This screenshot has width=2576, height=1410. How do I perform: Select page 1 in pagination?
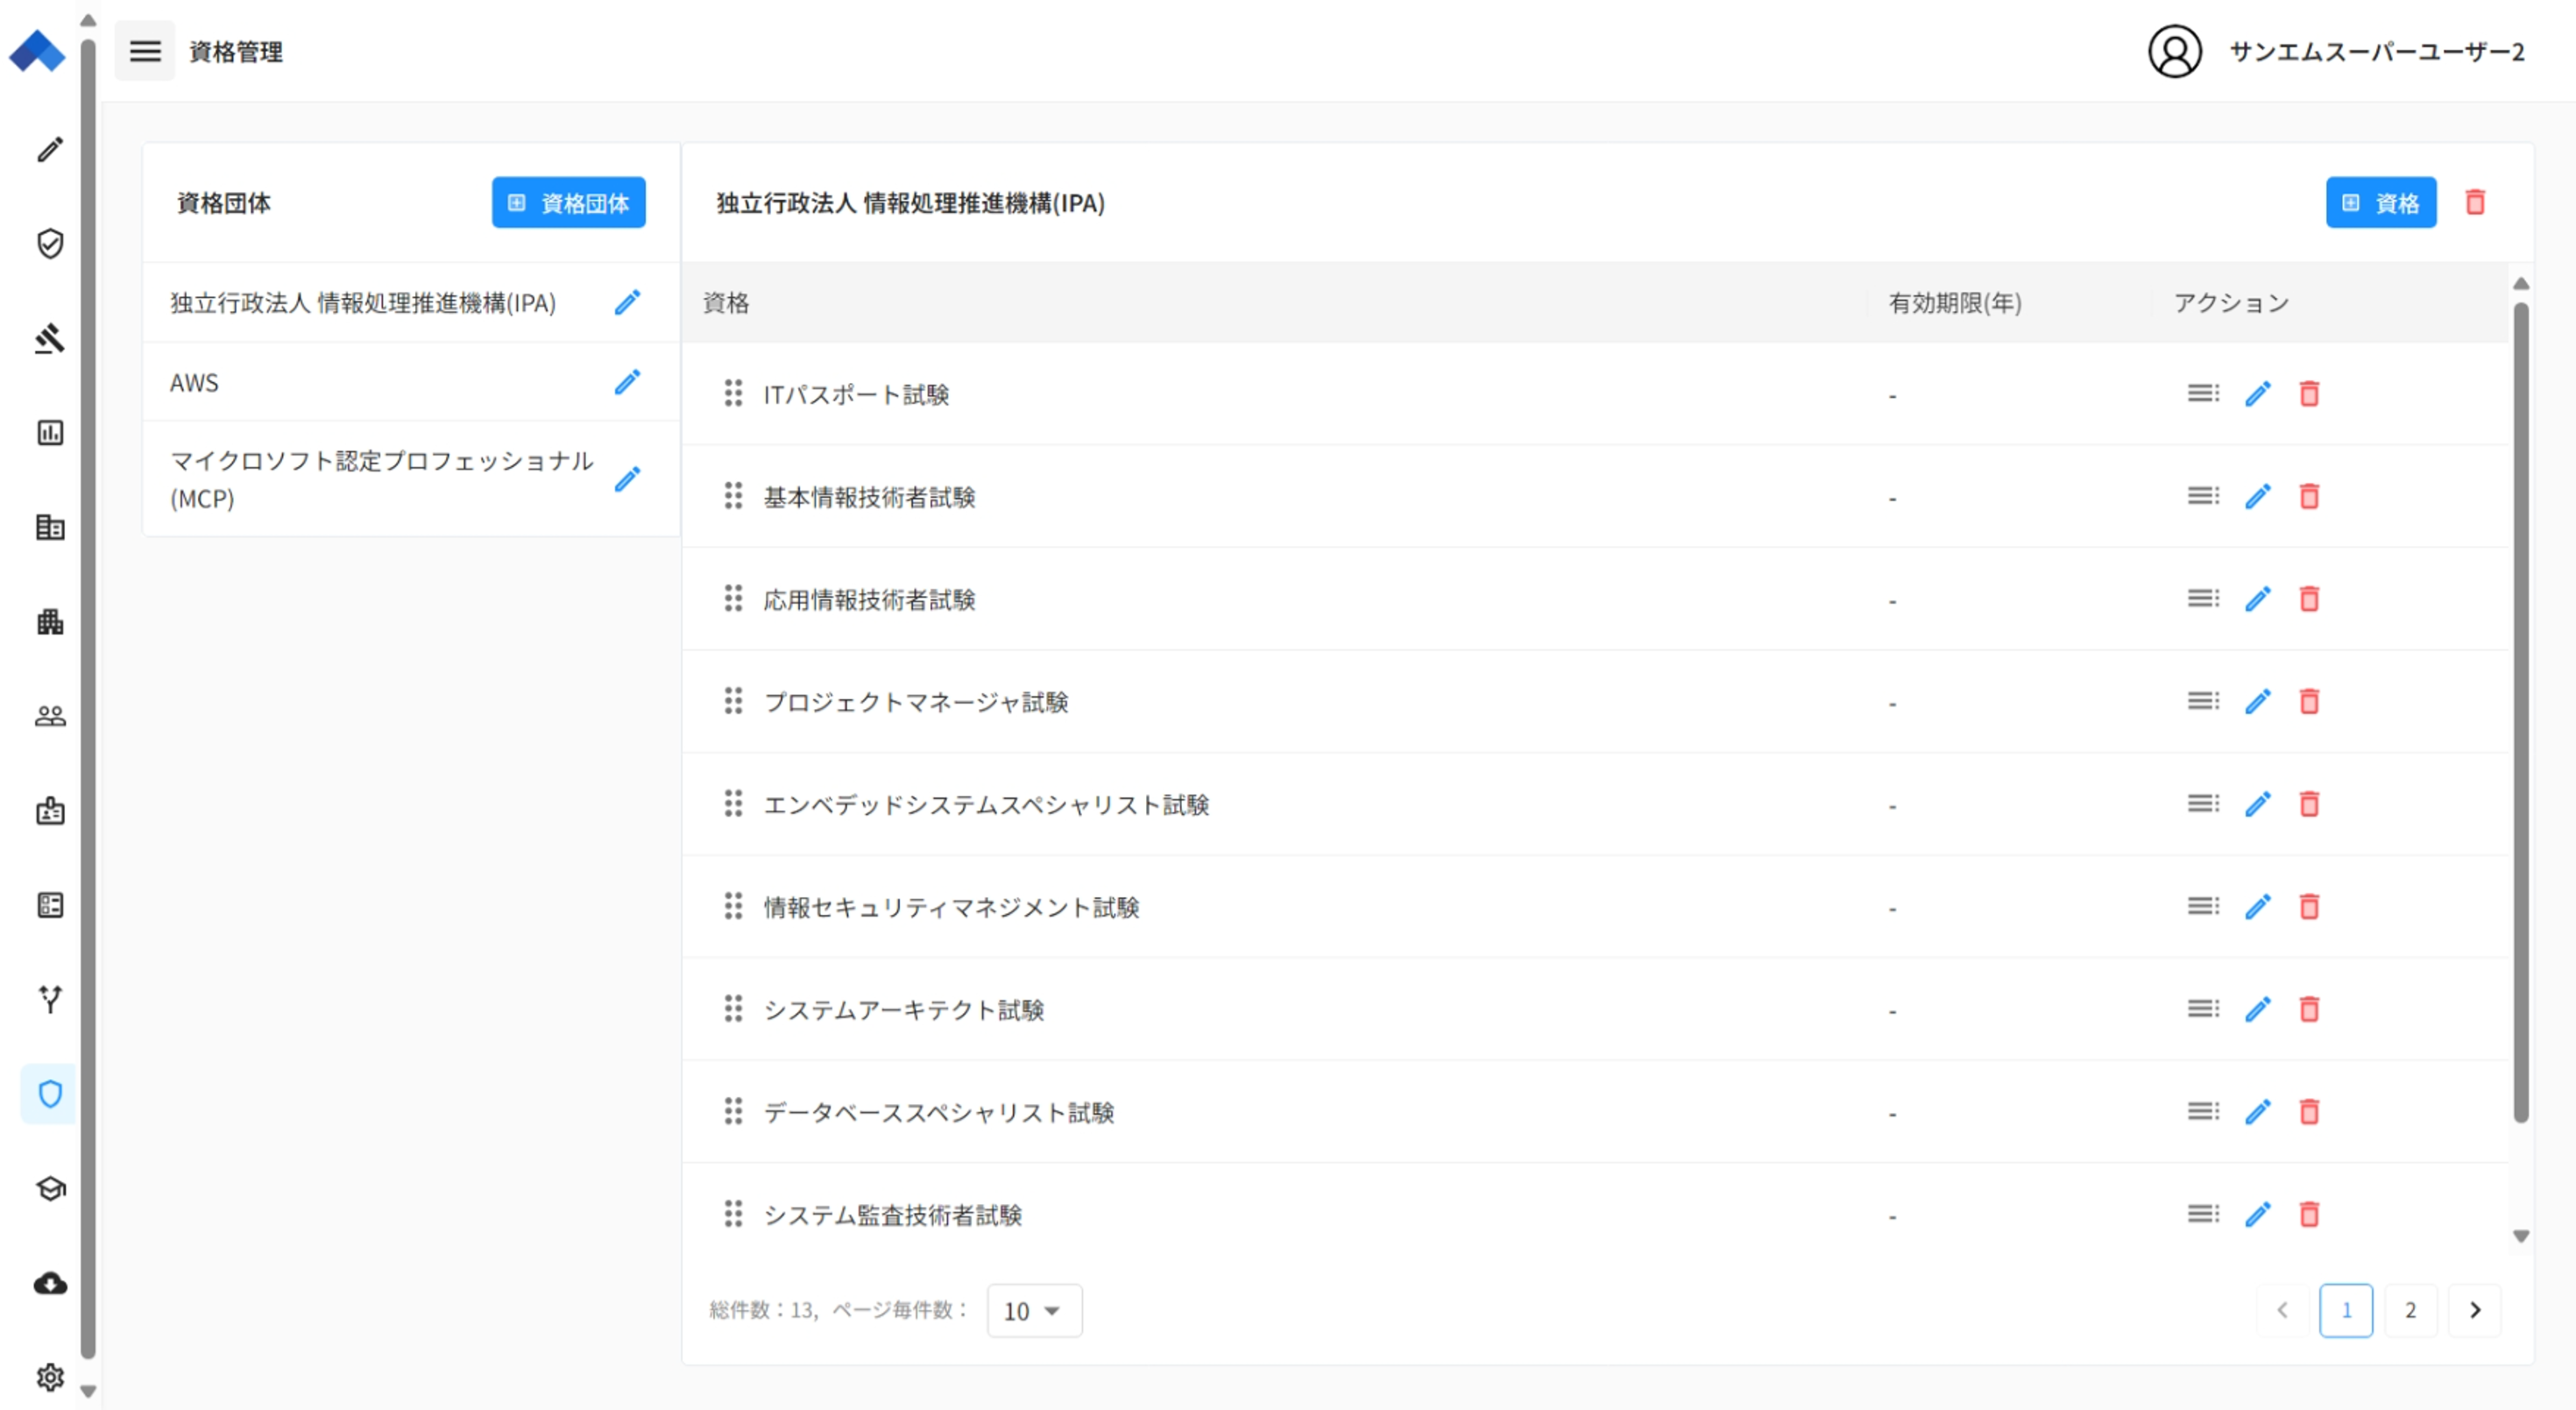2346,1311
